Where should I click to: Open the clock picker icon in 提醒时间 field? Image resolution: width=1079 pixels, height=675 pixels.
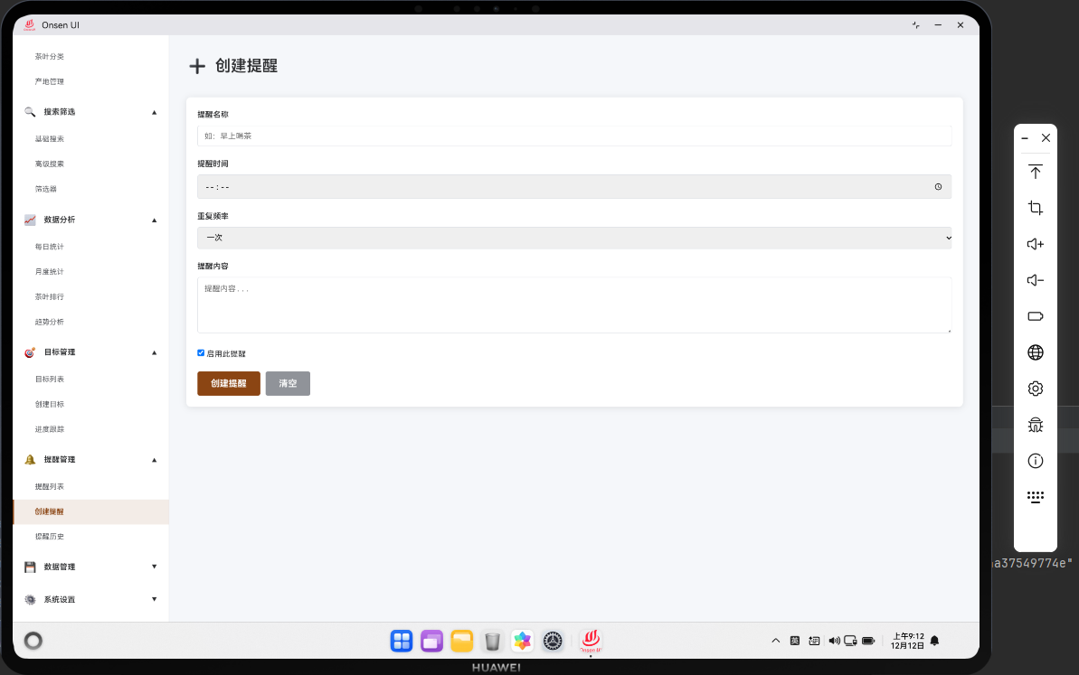tap(938, 186)
